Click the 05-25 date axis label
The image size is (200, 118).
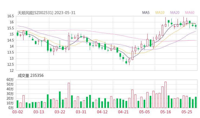pyautogui.click(x=187, y=112)
